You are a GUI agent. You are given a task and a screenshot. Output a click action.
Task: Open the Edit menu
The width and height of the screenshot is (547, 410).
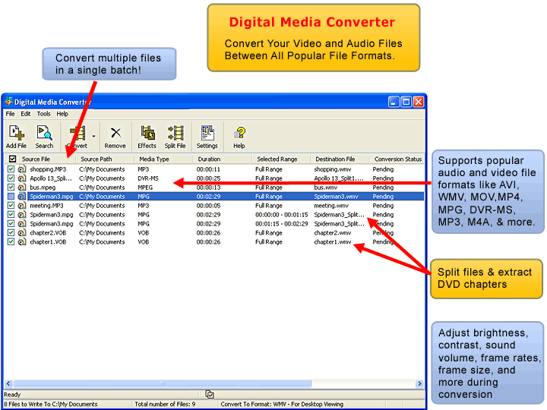(26, 114)
